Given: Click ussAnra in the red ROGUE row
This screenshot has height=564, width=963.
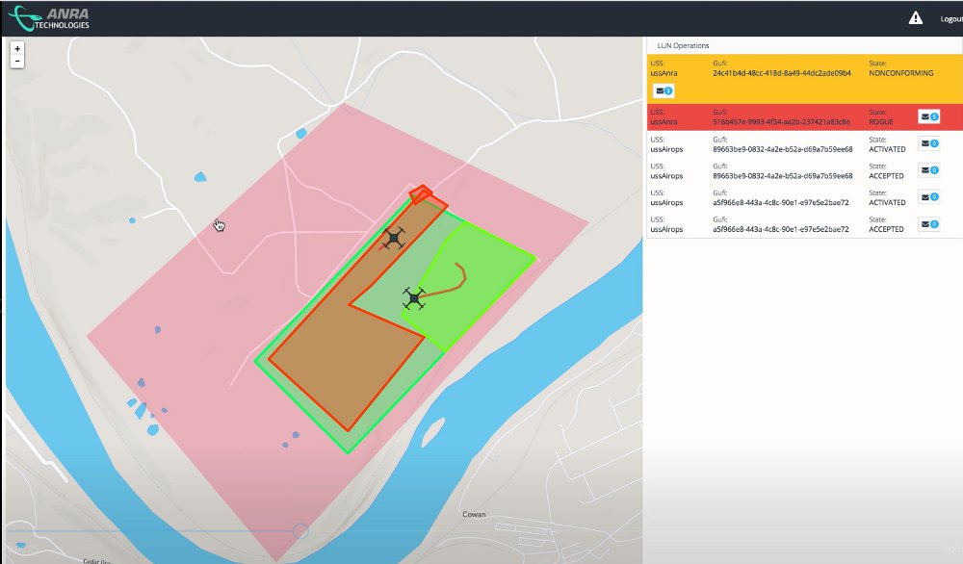Looking at the screenshot, I should point(664,121).
